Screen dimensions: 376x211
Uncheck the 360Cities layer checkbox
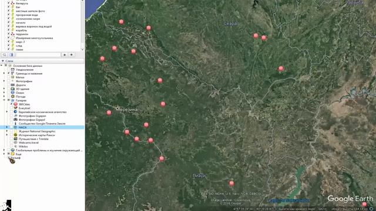tap(12, 104)
